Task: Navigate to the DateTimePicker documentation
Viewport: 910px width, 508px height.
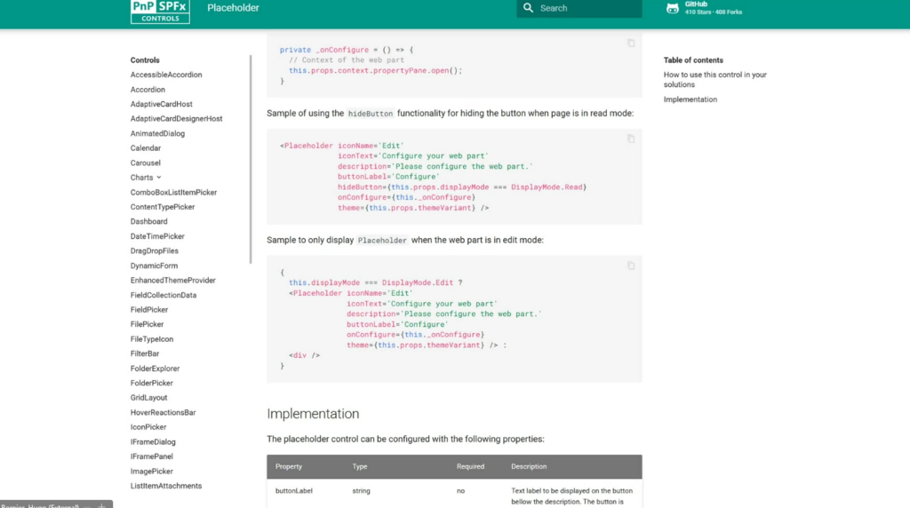Action: [157, 236]
